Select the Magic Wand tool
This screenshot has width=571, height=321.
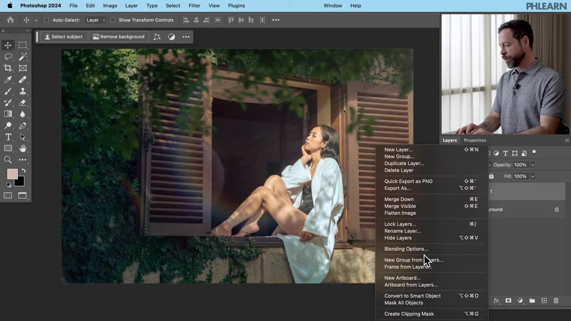[x=22, y=57]
